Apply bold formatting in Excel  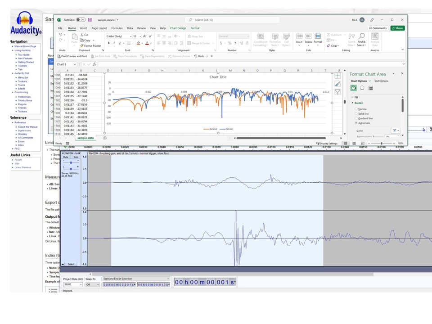108,43
